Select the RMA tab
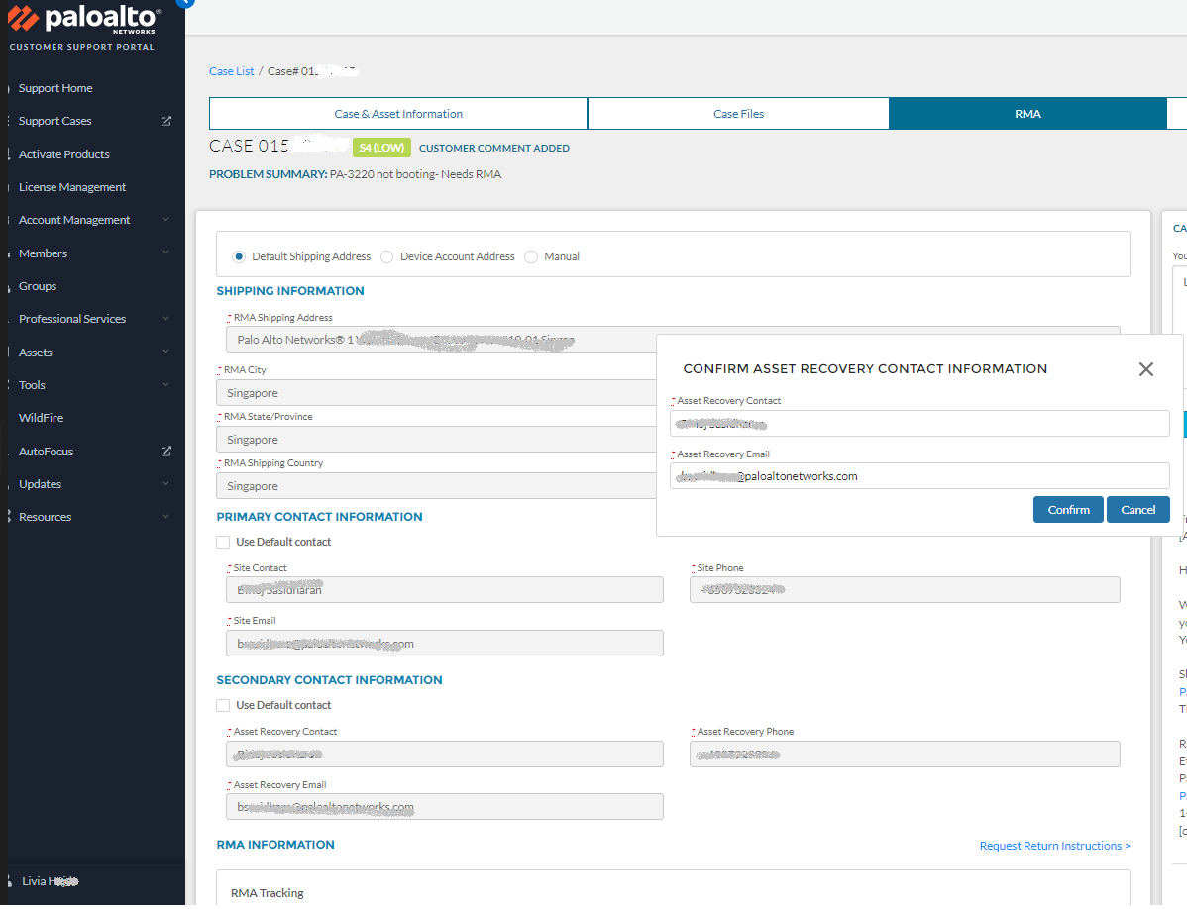The height and width of the screenshot is (909, 1187). 1027,114
